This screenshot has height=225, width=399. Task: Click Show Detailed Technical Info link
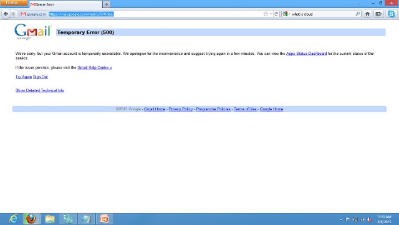point(40,90)
